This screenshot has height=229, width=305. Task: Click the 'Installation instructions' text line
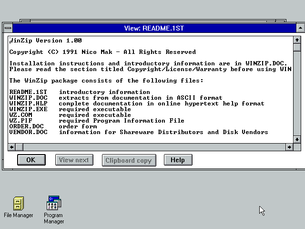click(148, 63)
